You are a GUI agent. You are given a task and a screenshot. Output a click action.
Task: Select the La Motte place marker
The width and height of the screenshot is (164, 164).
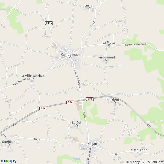pyautogui.click(x=109, y=45)
